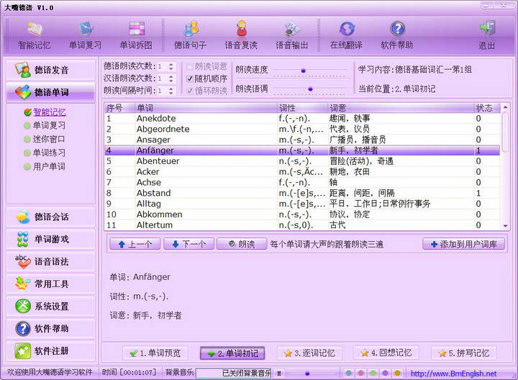518x380 pixels.
Task: Click the 单词复习 toolbar icon
Action: [86, 35]
